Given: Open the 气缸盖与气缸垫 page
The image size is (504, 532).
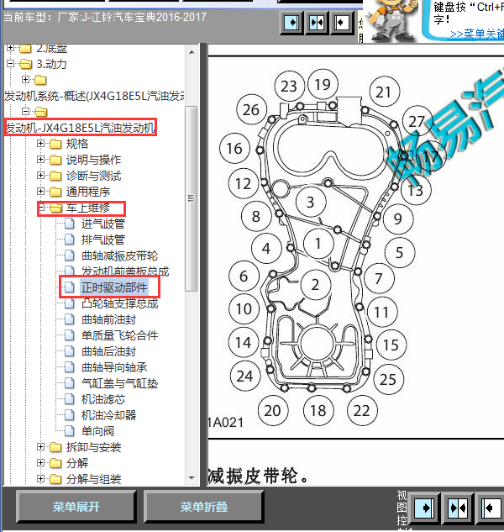Looking at the screenshot, I should (x=119, y=383).
